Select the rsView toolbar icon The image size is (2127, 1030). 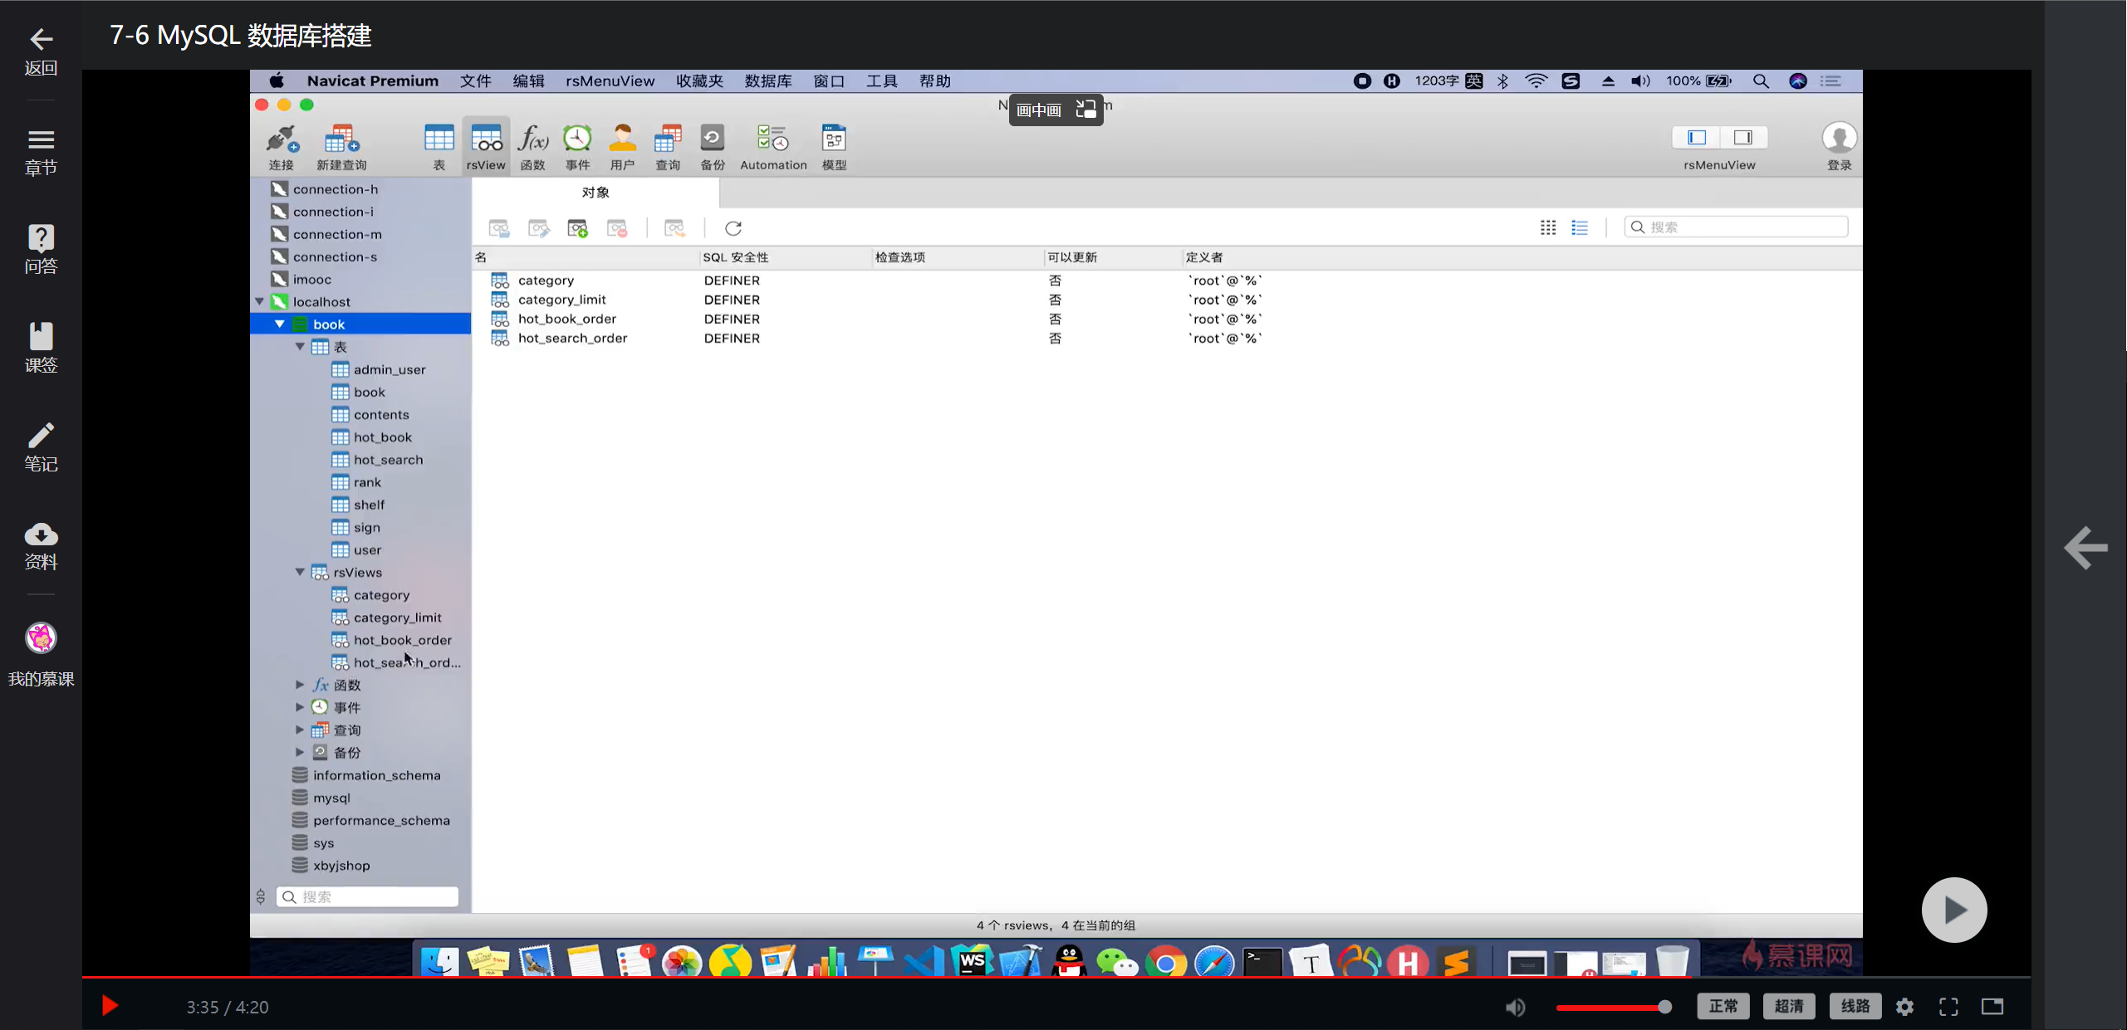(486, 147)
